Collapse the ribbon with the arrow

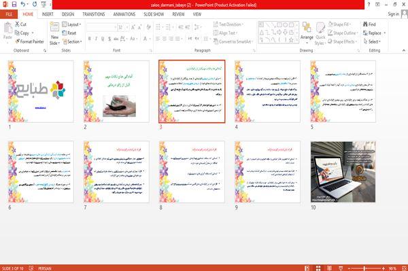click(403, 50)
